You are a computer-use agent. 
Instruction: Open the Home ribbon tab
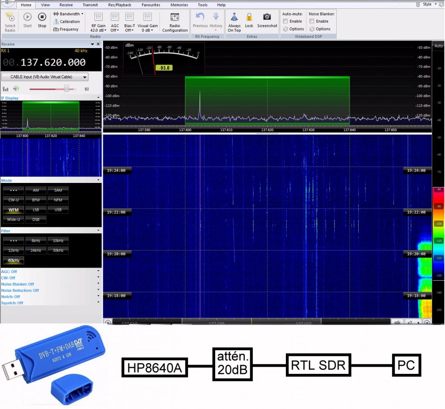(26, 5)
